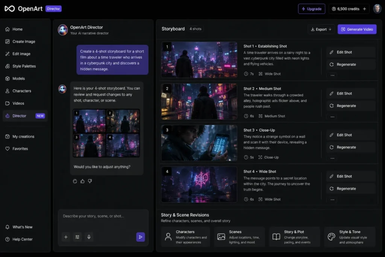
Task: Send the message with arrow button
Action: tap(141, 237)
